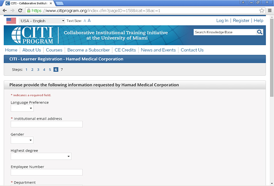Click the Employee Number input field
Screen dimensions: 274x186
(x=47, y=172)
